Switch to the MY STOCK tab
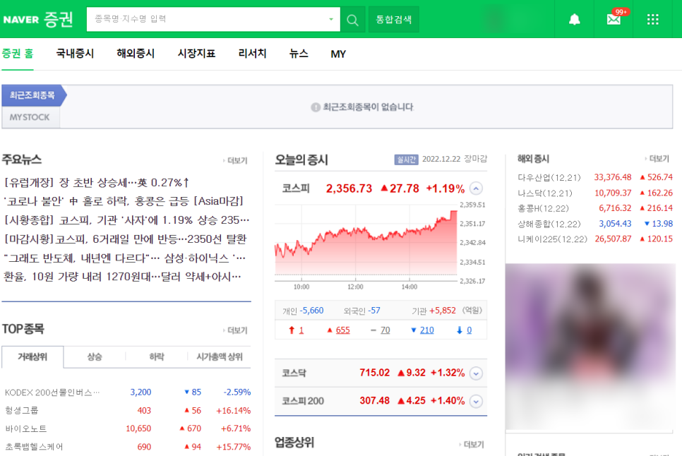The height and width of the screenshot is (456, 682). (x=30, y=118)
